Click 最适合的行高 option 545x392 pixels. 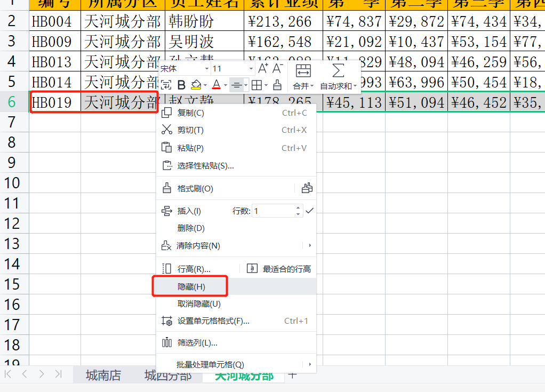(279, 269)
